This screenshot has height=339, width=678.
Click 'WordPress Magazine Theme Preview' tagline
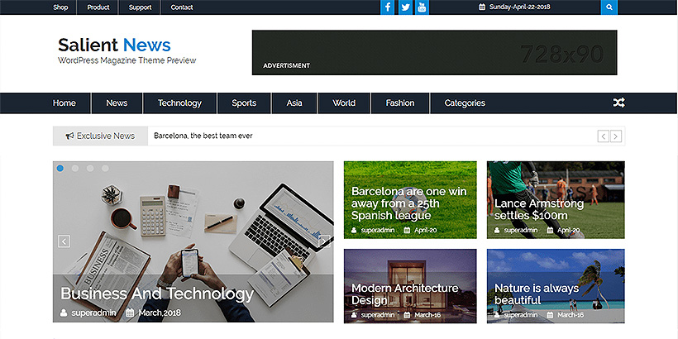(x=127, y=60)
